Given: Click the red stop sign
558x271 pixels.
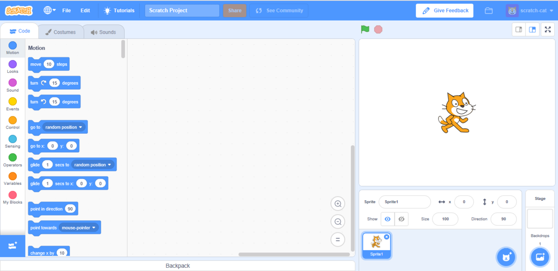Looking at the screenshot, I should (378, 29).
